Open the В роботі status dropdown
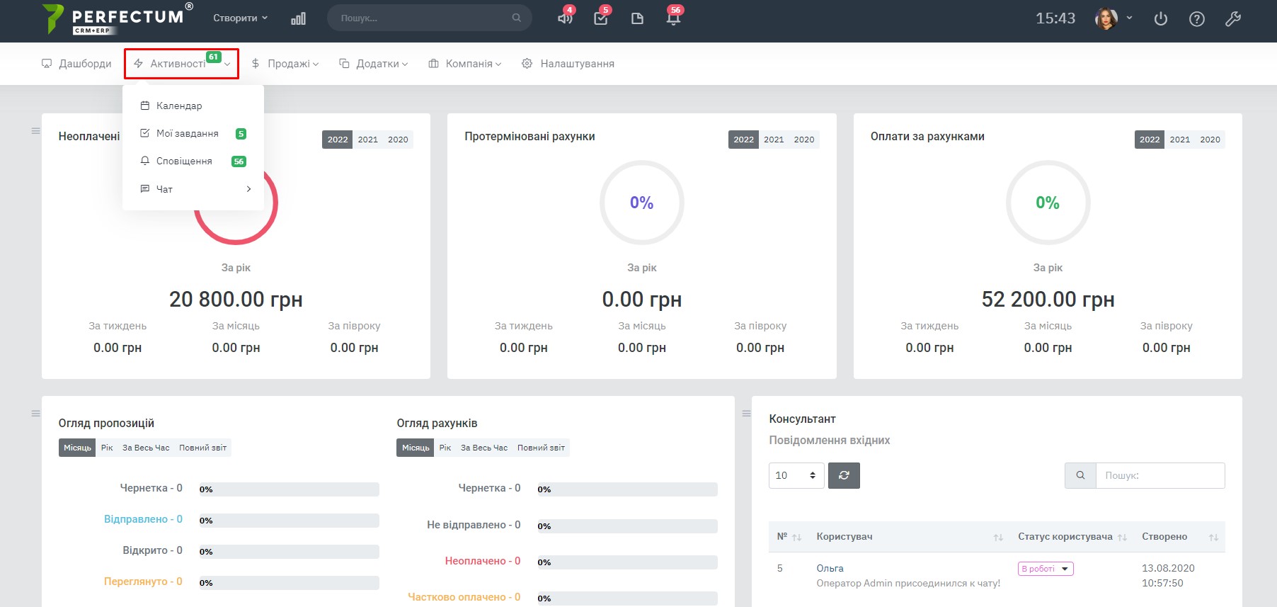The image size is (1277, 607). pyautogui.click(x=1046, y=569)
